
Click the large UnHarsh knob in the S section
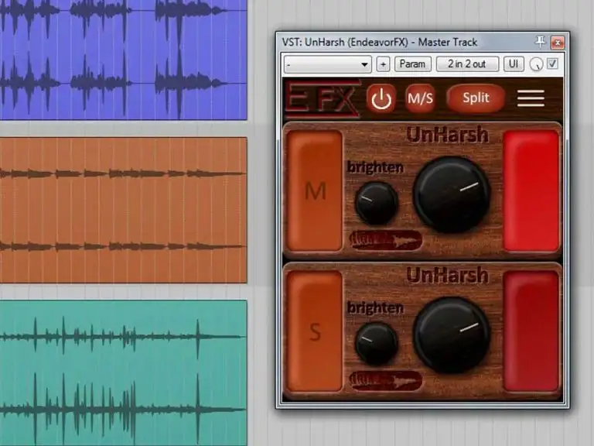click(452, 335)
